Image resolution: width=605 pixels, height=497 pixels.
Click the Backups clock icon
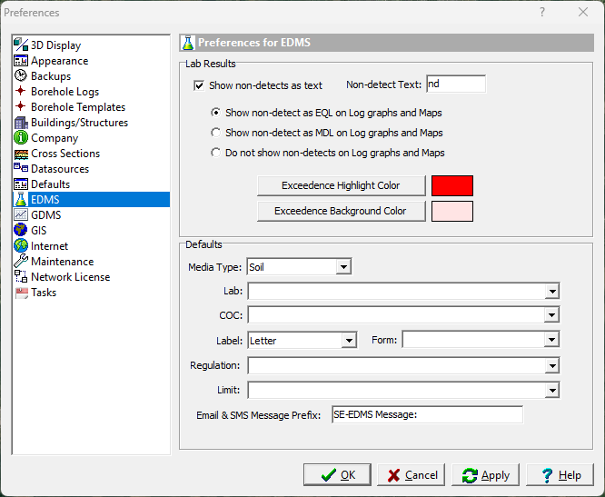pos(21,76)
